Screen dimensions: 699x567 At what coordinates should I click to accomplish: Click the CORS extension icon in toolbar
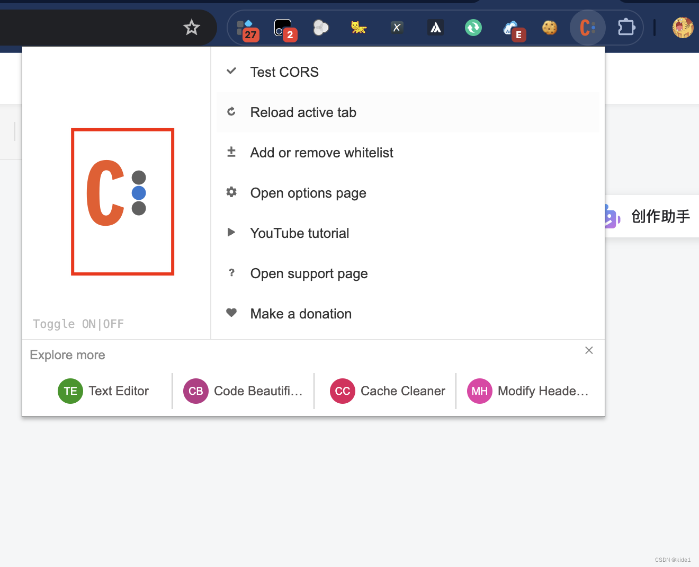pos(588,28)
